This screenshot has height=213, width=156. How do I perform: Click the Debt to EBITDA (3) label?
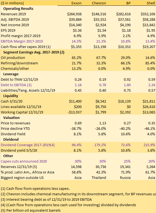pyautogui.click(x=16, y=85)
